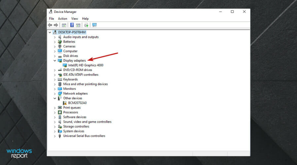Select the Print queues label

coord(72,108)
